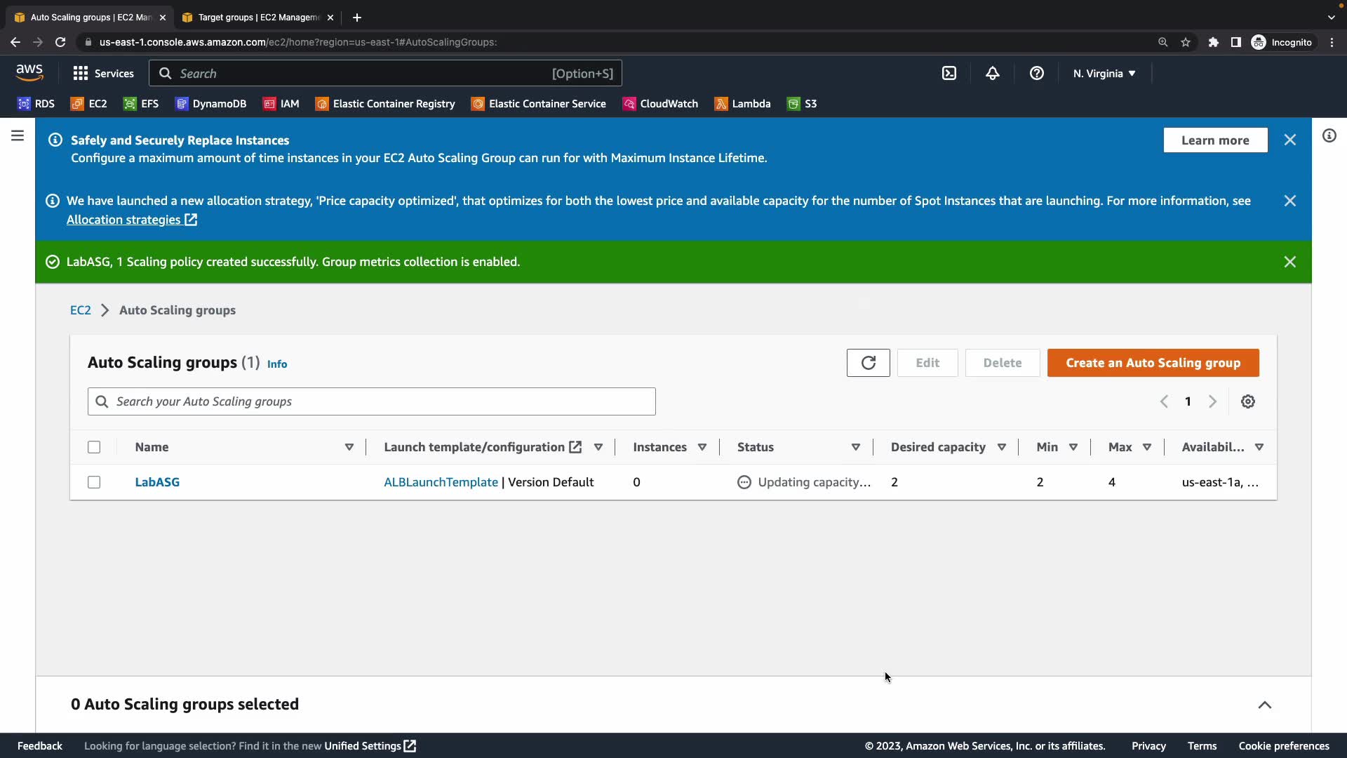Open the info panel icon at right
1347x758 pixels.
coord(1329,135)
